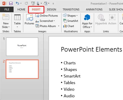Save the presentation with floppy disk icon
Image resolution: width=123 pixels, height=100 pixels.
point(11,3)
